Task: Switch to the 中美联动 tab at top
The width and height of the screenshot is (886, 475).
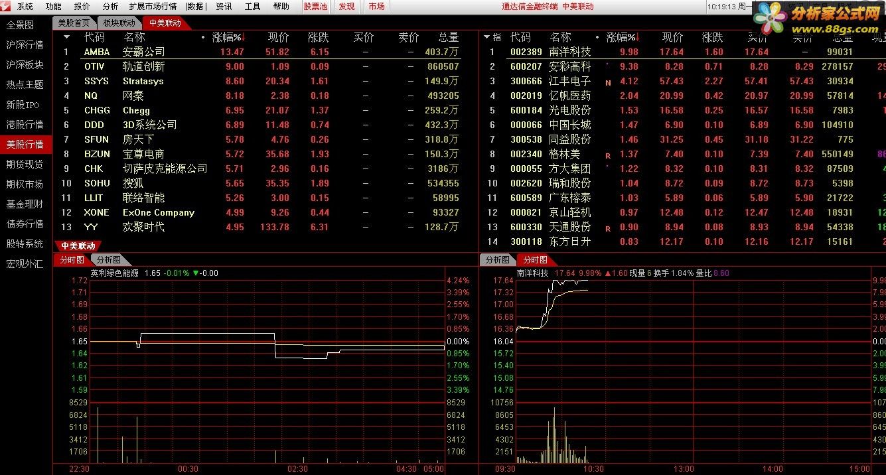Action: (x=165, y=23)
